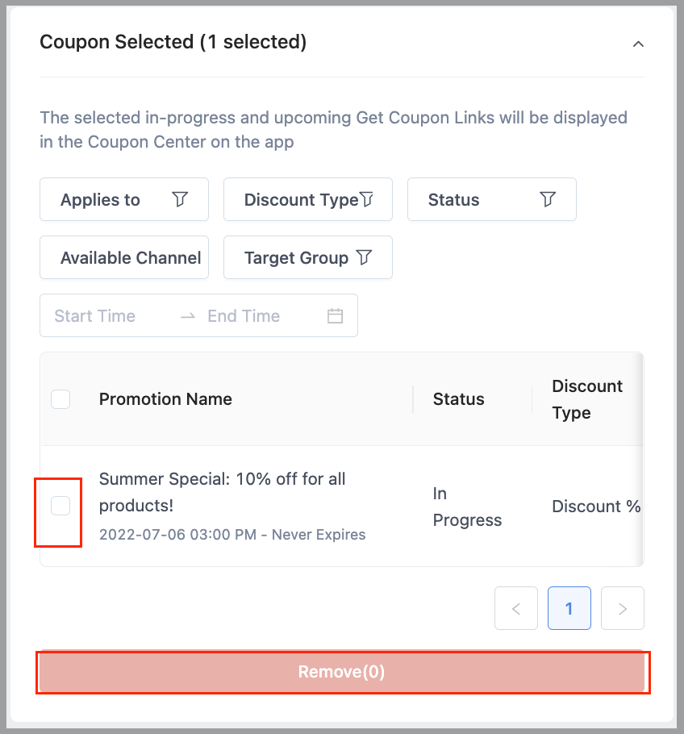Toggle the select-all checkbox in table header
The height and width of the screenshot is (734, 684).
coord(60,399)
